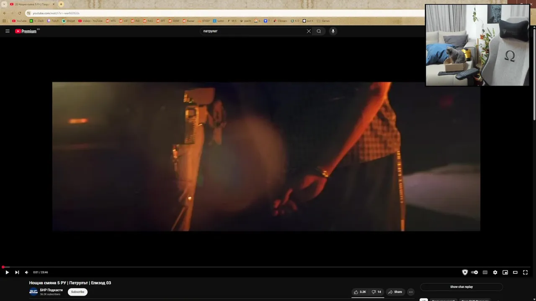Skip to next video

pos(17,272)
